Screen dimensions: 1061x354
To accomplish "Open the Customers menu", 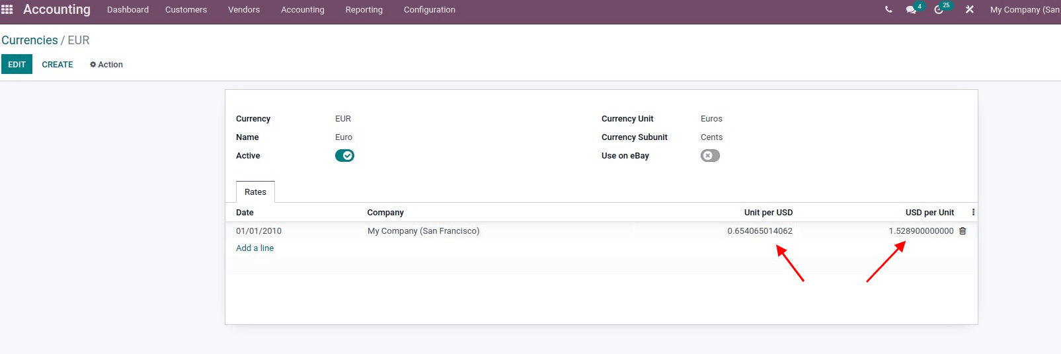I will [x=186, y=10].
